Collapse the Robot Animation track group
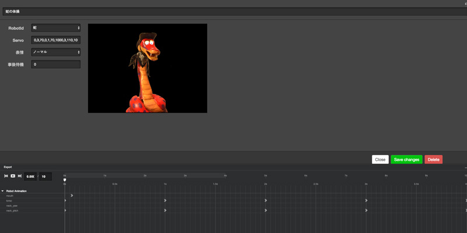Viewport: 467px width, 233px height. (x=3, y=191)
